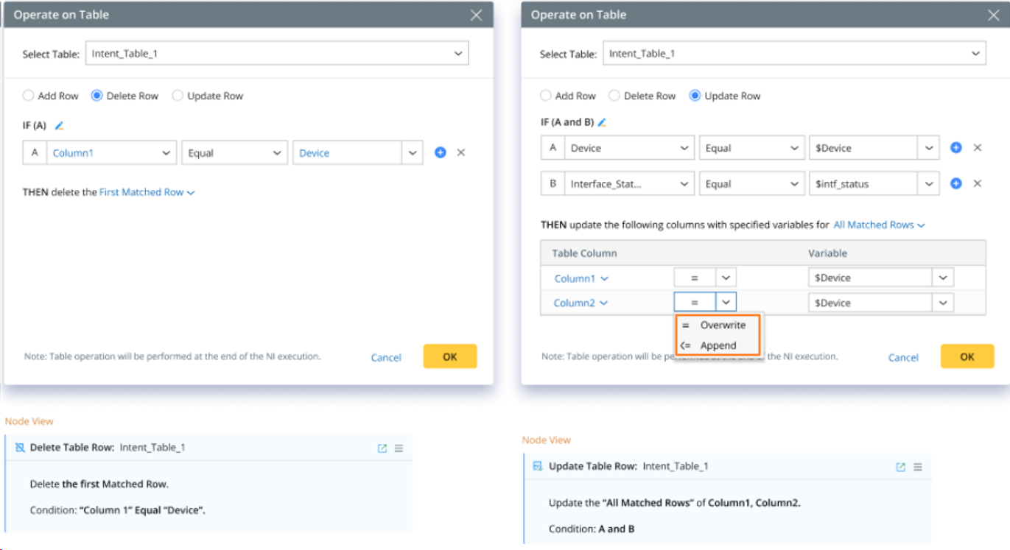Pop out the Update Table Row node
Image resolution: width=1010 pixels, height=550 pixels.
(900, 467)
